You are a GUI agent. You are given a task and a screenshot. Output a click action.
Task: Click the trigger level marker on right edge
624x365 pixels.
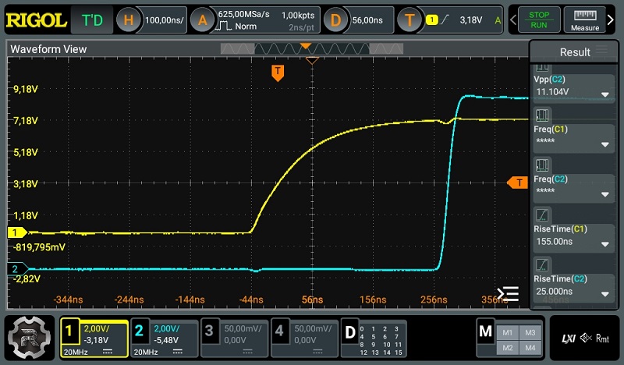pyautogui.click(x=517, y=182)
